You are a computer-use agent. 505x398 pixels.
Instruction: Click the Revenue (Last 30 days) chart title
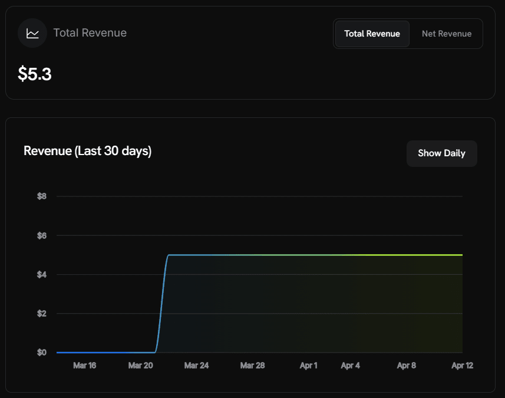[87, 151]
